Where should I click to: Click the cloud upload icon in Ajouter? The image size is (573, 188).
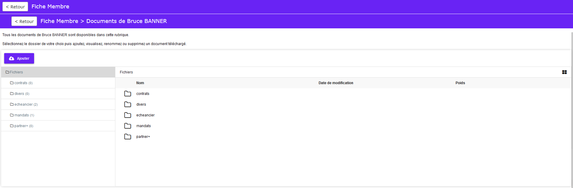click(11, 58)
